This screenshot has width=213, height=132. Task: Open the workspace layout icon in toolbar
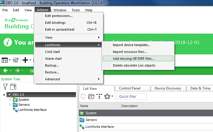tap(5, 60)
